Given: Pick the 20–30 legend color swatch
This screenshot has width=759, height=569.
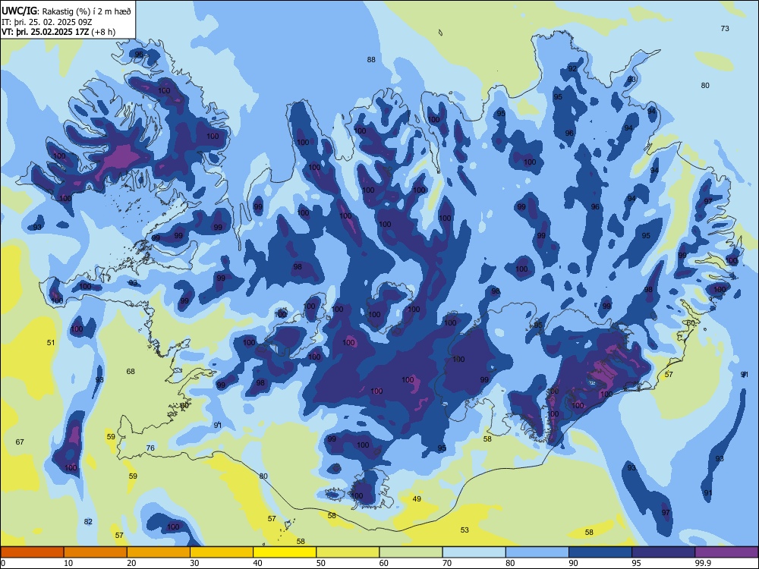Looking at the screenshot, I should click(x=159, y=552).
